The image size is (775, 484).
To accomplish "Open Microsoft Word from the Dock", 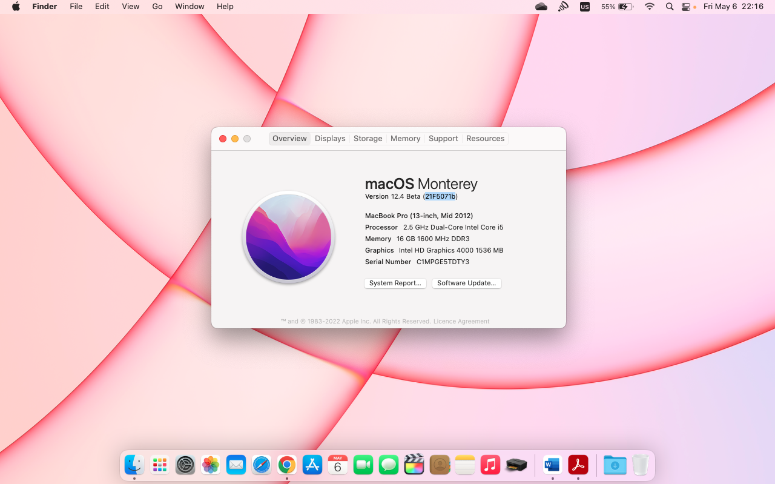I will [x=552, y=465].
